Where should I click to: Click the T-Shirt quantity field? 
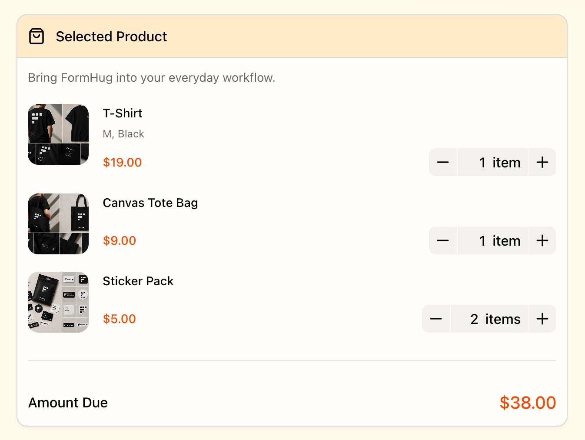pos(492,162)
